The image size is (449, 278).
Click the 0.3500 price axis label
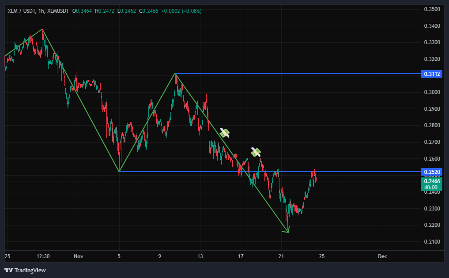pos(432,9)
